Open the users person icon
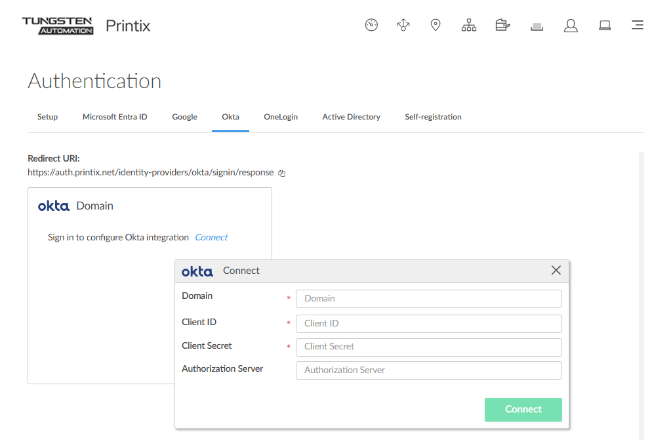 coord(571,26)
